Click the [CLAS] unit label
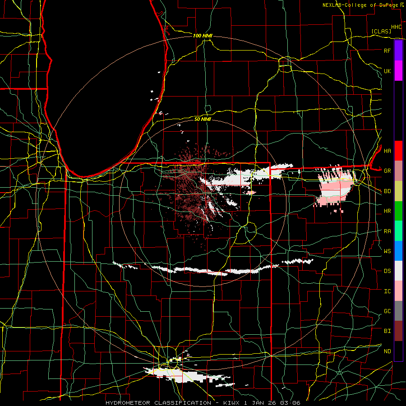Image resolution: width=406 pixels, height=406 pixels. [x=381, y=31]
